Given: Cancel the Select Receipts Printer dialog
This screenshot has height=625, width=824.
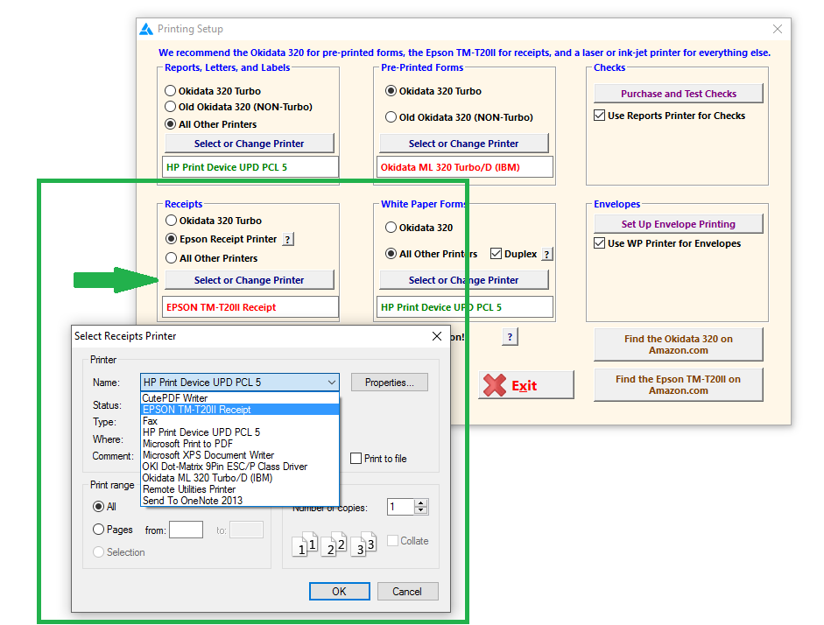Looking at the screenshot, I should click(407, 592).
